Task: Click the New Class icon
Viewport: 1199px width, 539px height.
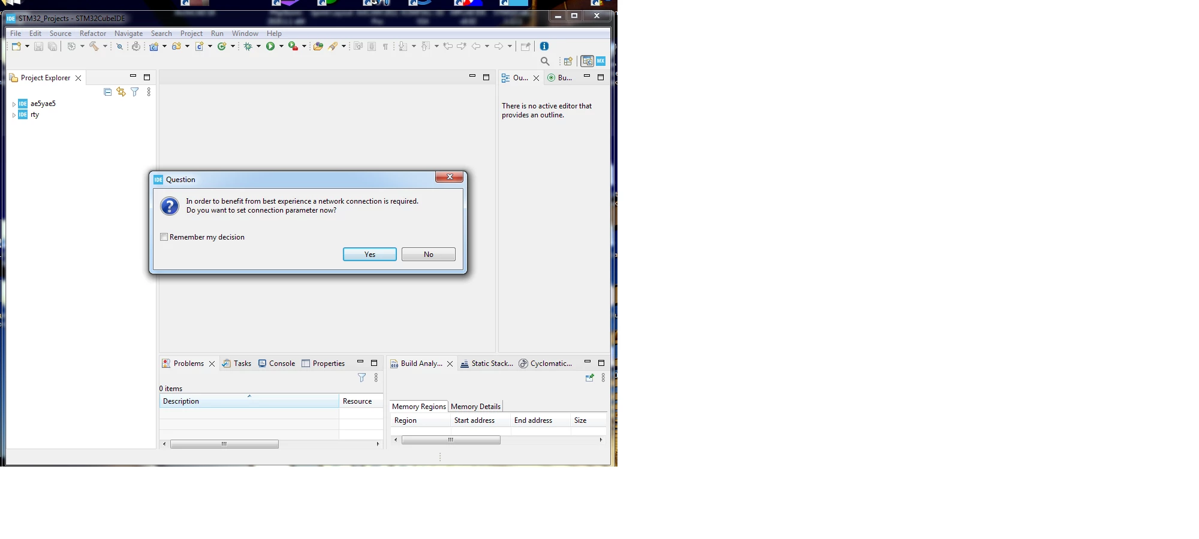Action: pos(222,46)
